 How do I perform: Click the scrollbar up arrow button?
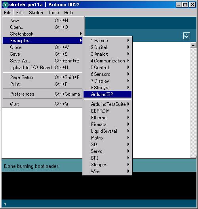(x=193, y=45)
